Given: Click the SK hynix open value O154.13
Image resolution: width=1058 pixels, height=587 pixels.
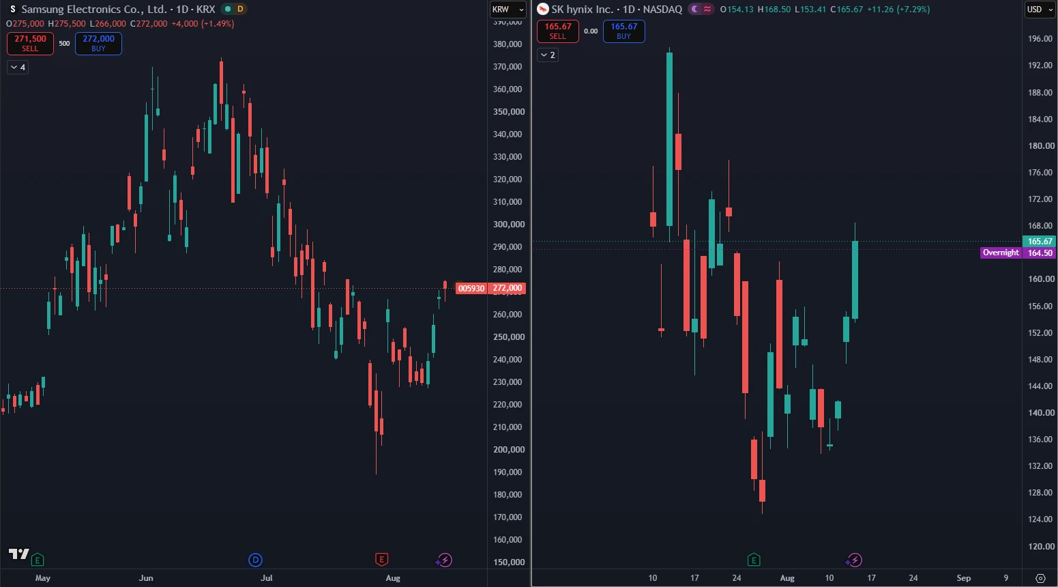Looking at the screenshot, I should (x=737, y=10).
